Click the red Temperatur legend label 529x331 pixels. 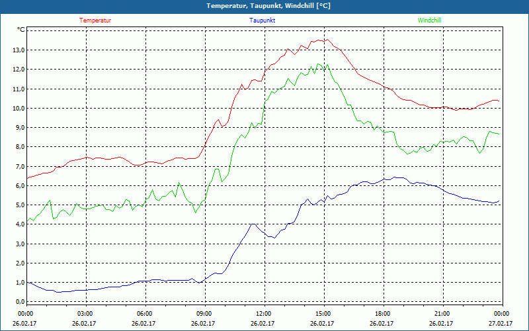(95, 21)
